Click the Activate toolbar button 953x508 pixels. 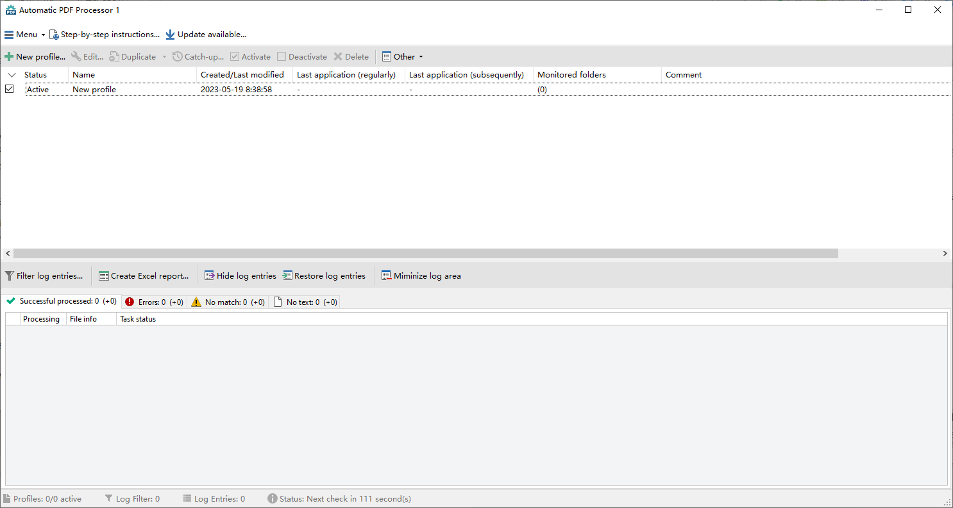tap(250, 57)
